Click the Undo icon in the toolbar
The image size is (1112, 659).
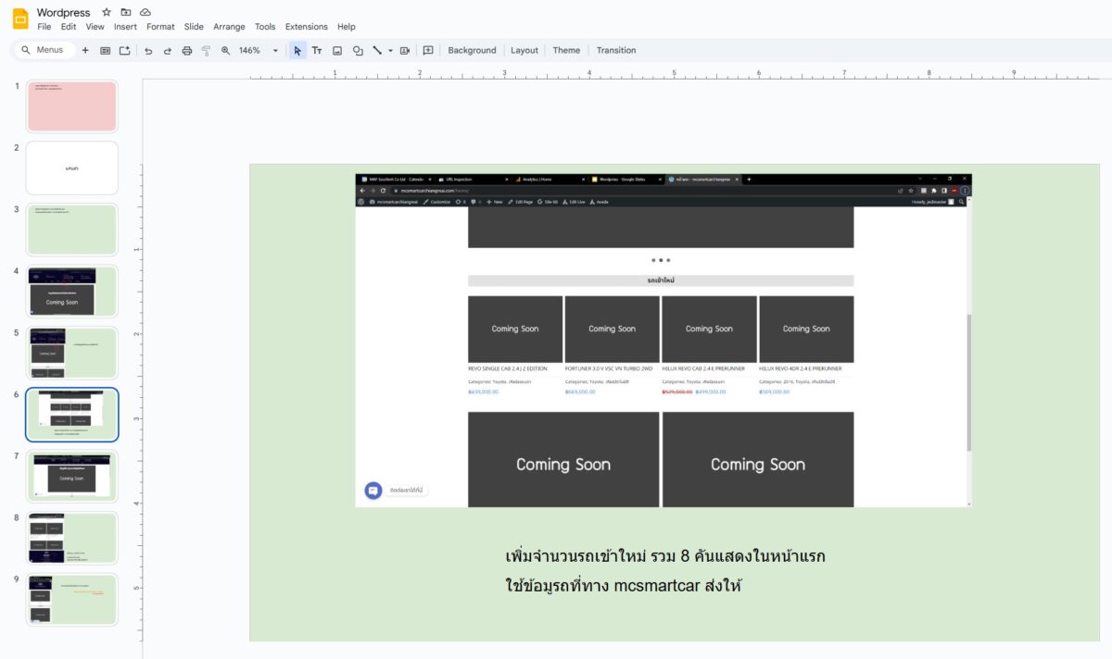[x=148, y=51]
